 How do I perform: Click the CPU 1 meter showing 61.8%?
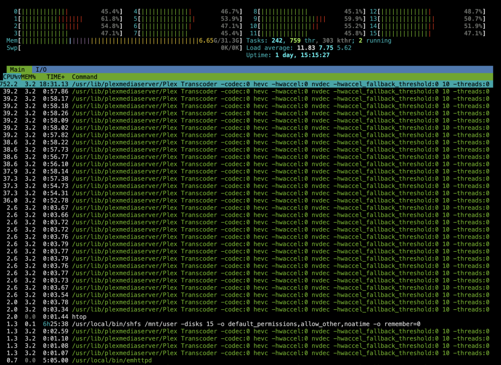click(68, 19)
